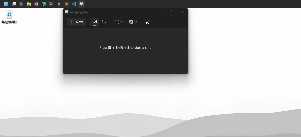Click the Snipping Tool taskbar icon
This screenshot has width=301, height=137.
coord(82,4)
